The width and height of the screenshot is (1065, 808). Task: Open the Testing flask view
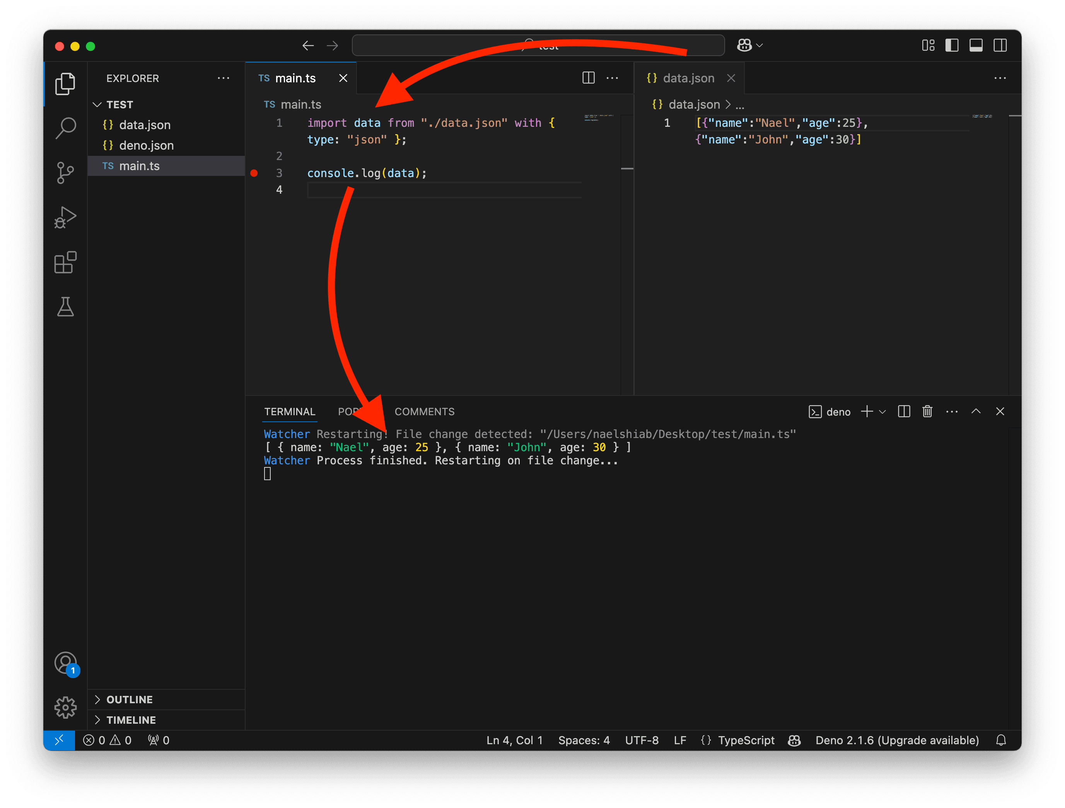(65, 307)
